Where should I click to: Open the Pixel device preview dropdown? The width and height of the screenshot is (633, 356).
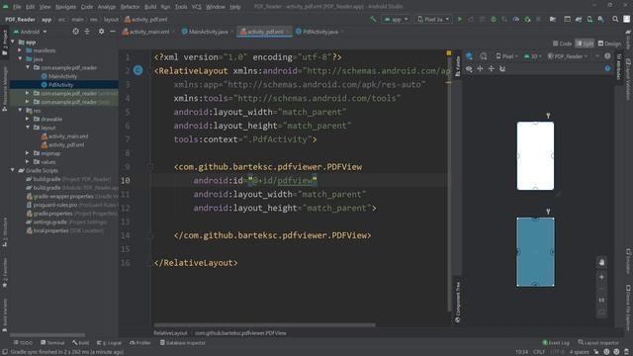pyautogui.click(x=506, y=56)
